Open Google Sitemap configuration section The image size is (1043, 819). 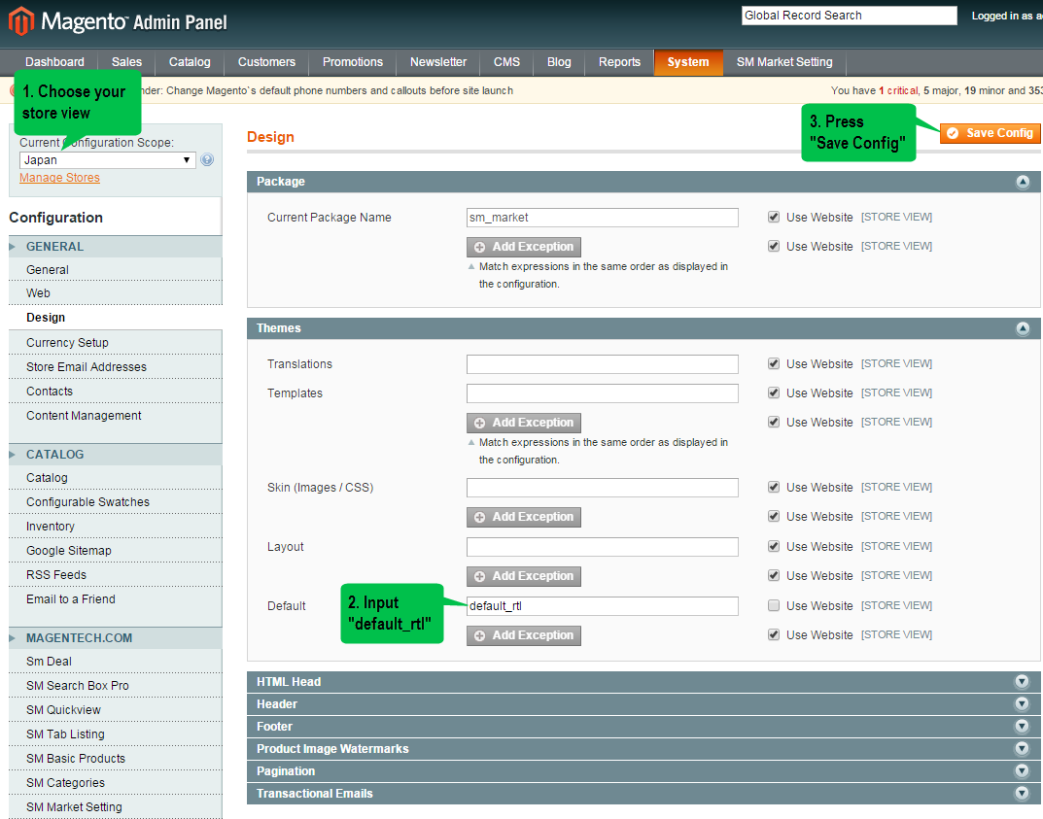click(115, 551)
